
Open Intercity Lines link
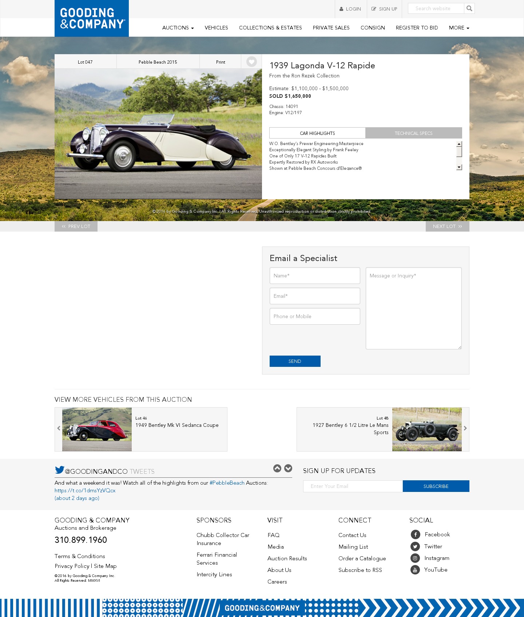(214, 574)
